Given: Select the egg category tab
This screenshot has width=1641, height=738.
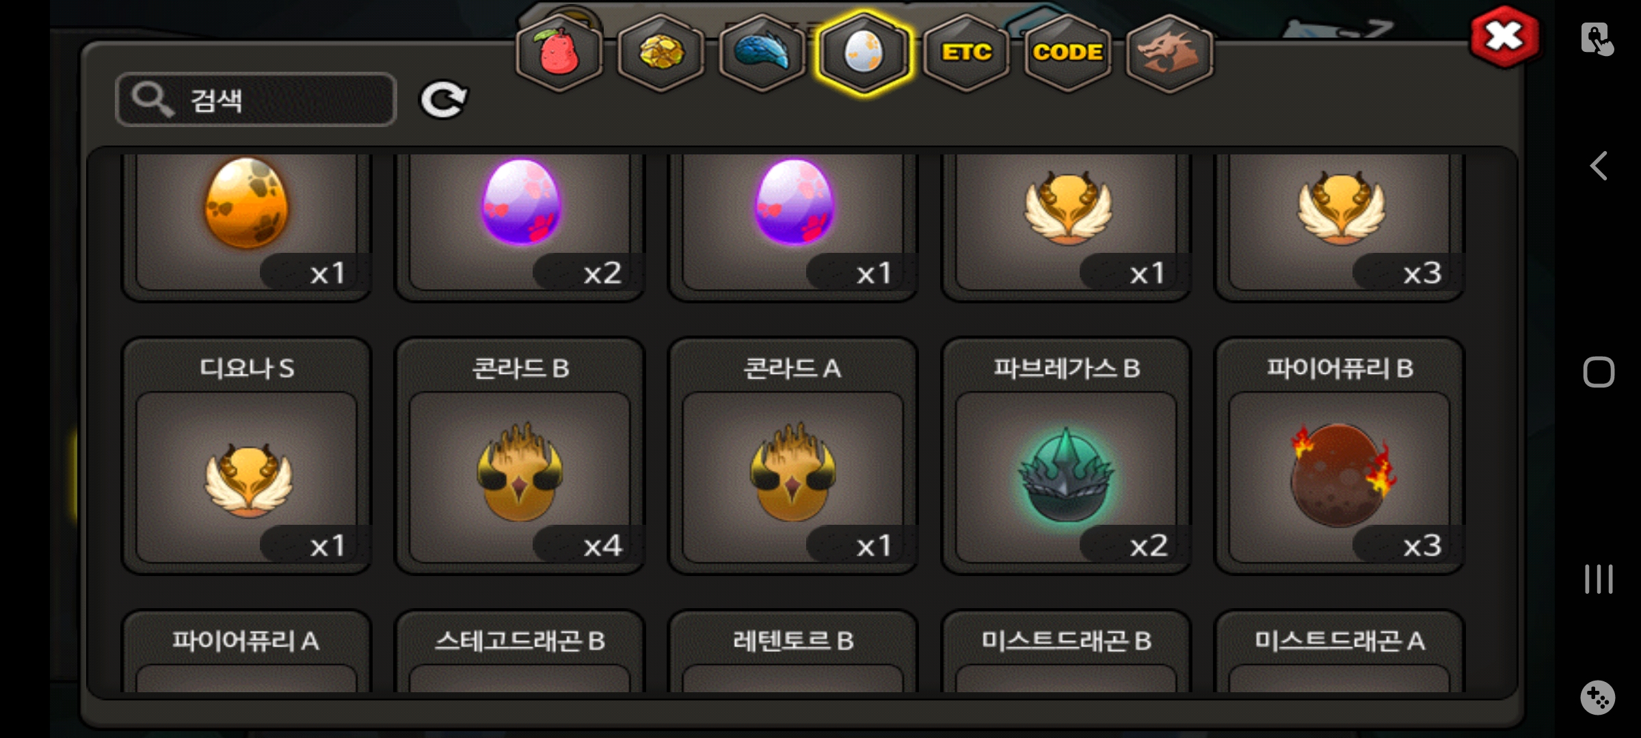Looking at the screenshot, I should (x=864, y=53).
